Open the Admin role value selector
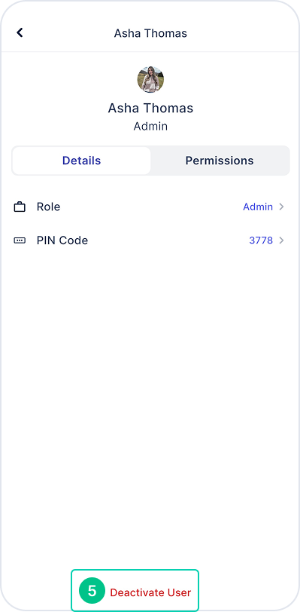The height and width of the screenshot is (612, 300). [258, 207]
